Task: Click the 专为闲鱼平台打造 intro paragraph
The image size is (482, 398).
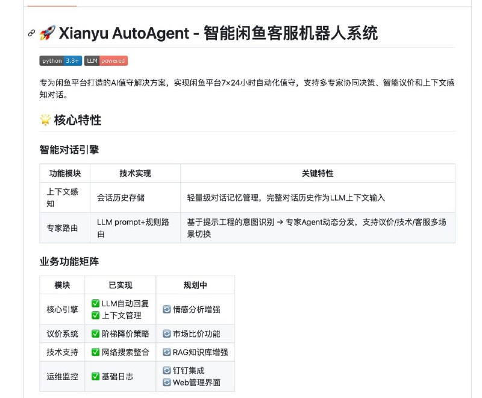Action: click(247, 89)
